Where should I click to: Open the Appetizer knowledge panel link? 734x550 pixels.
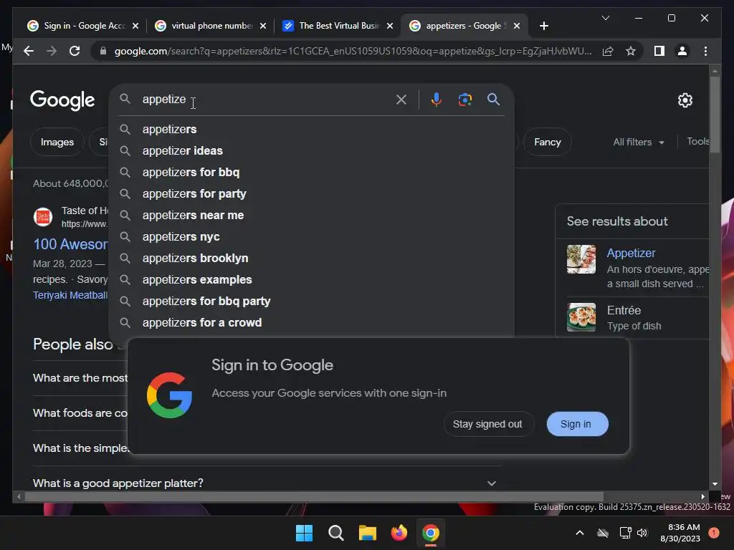pyautogui.click(x=631, y=253)
